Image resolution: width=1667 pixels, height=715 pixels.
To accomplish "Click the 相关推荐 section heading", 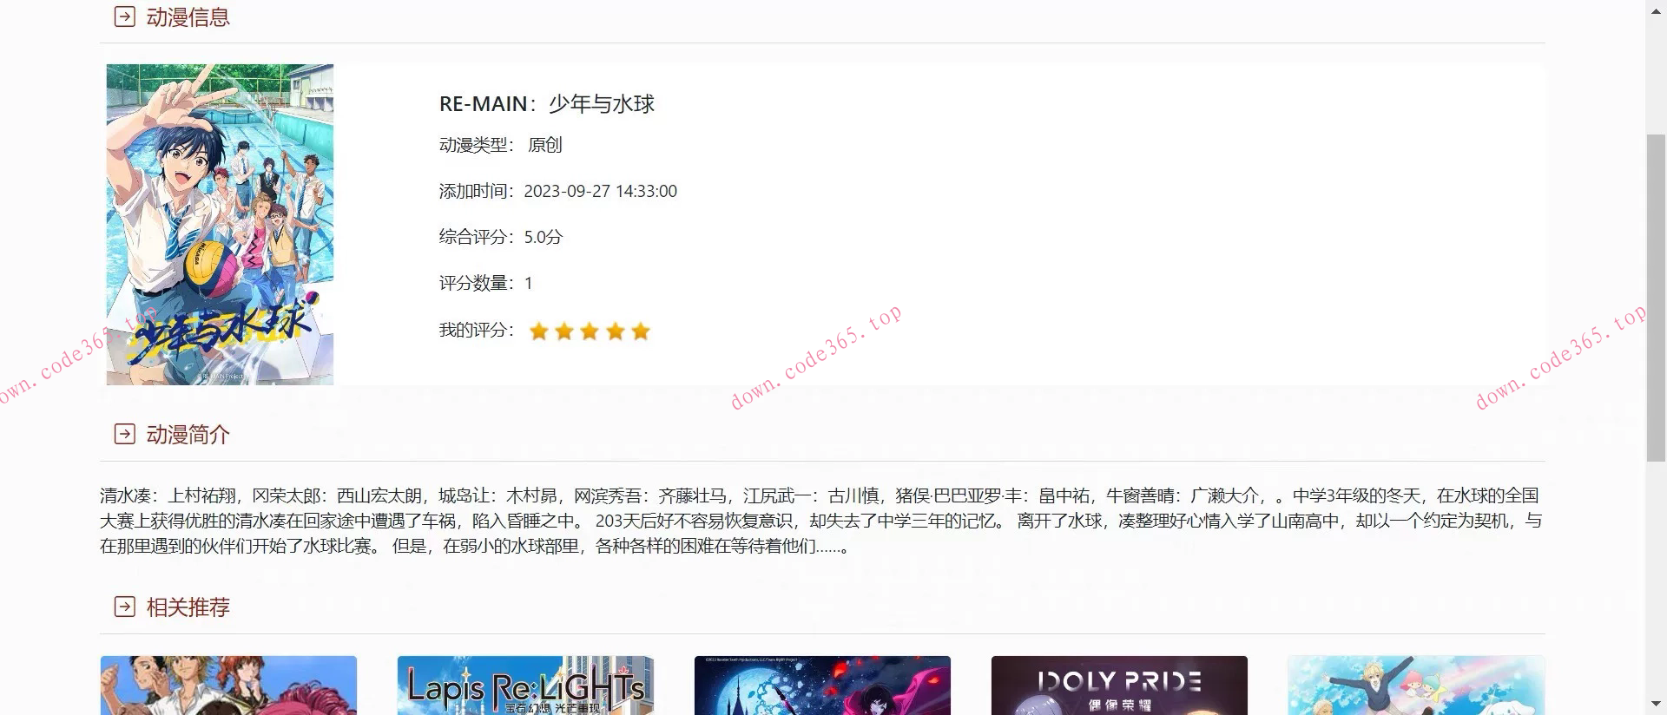I will 188,607.
